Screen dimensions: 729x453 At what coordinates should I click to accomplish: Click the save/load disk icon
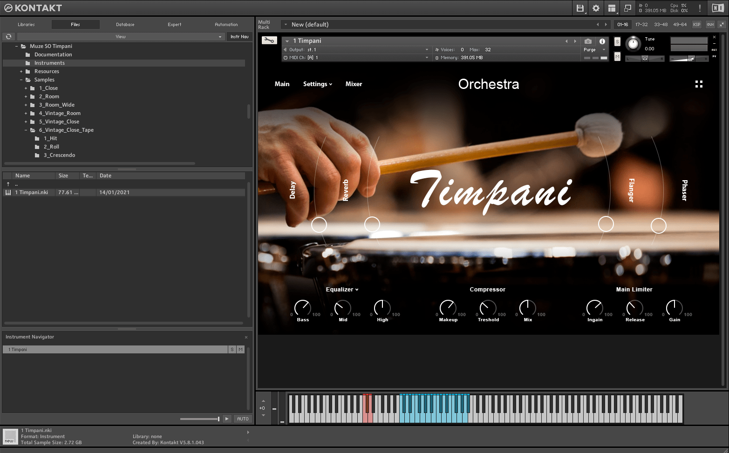pos(580,8)
